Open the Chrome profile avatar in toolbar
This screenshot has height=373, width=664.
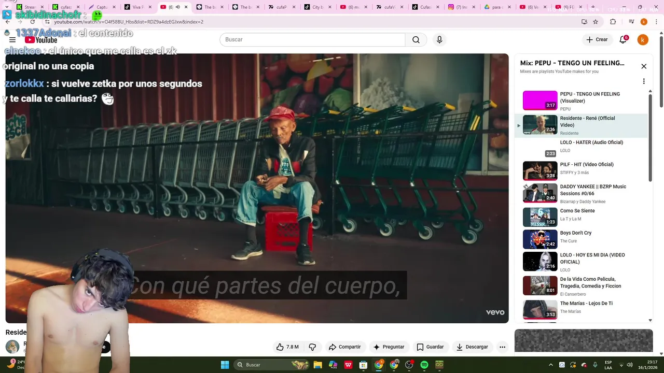(x=644, y=22)
